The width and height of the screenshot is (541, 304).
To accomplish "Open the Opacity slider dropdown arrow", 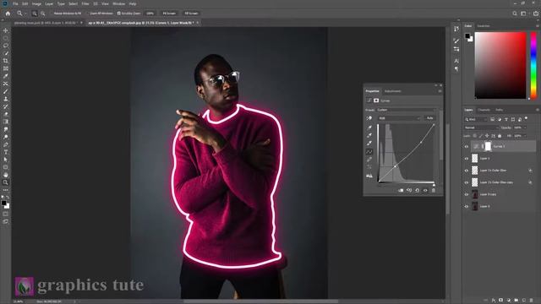I will point(525,128).
